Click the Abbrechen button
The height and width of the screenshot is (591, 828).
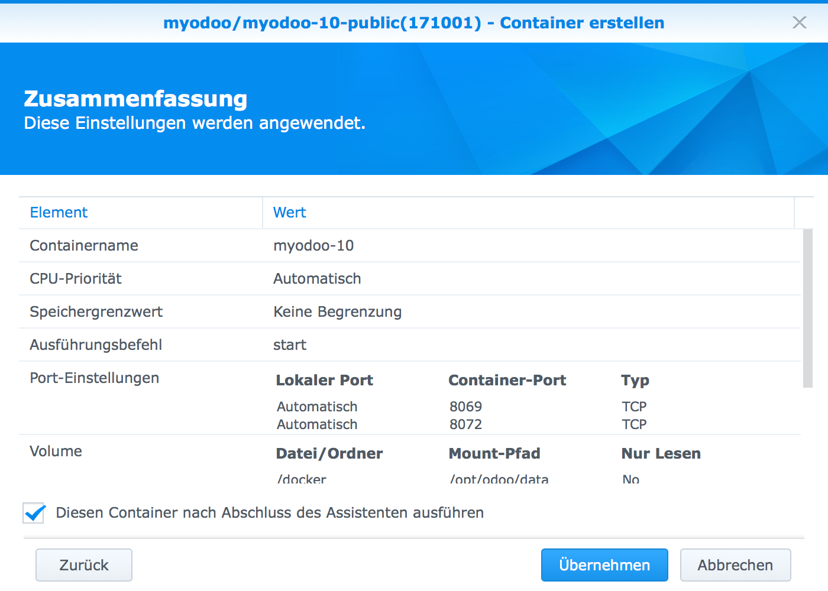pos(735,565)
